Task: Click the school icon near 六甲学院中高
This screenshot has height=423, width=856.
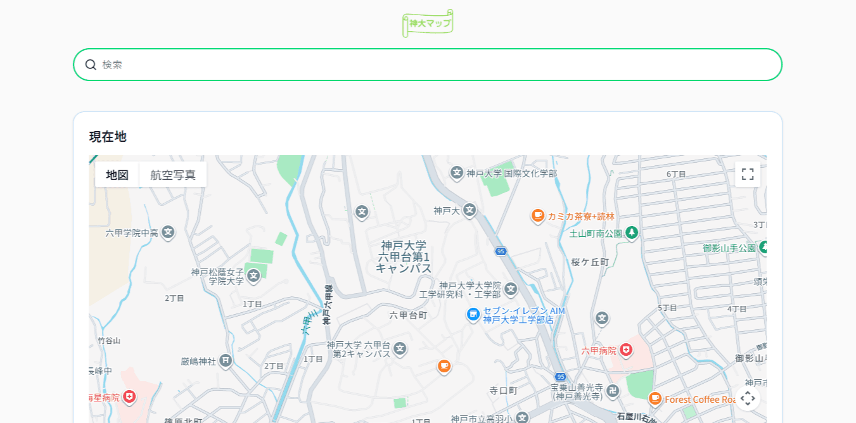Action: pos(167,232)
